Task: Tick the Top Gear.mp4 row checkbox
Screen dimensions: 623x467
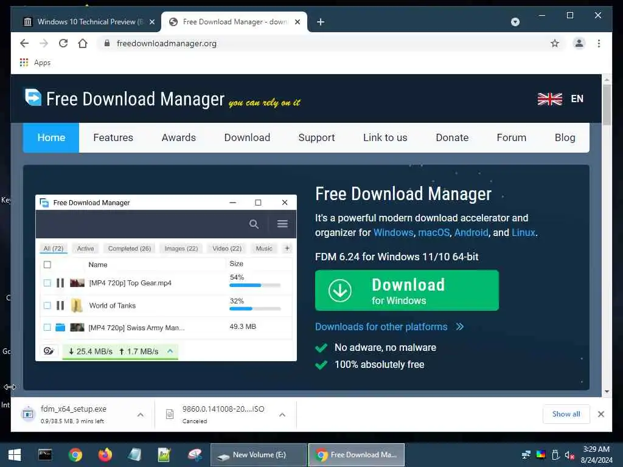Action: point(47,283)
